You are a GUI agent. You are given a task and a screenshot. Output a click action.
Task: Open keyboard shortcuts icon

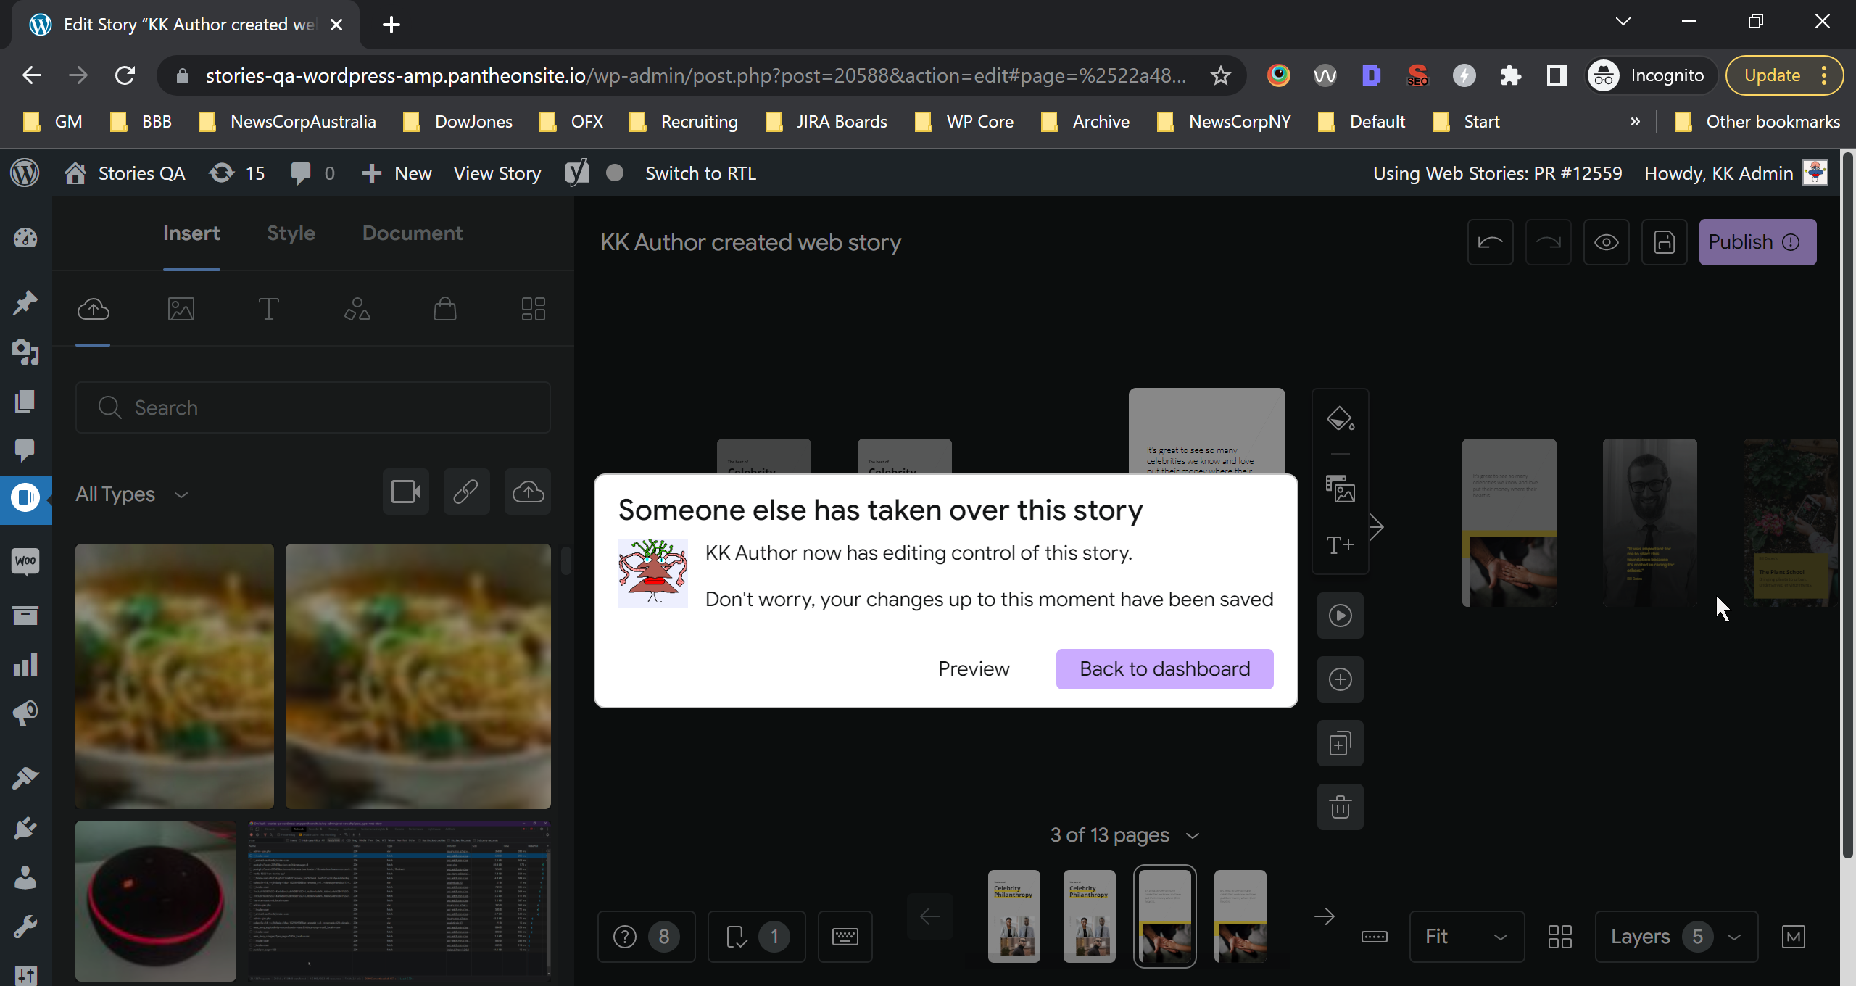point(845,937)
